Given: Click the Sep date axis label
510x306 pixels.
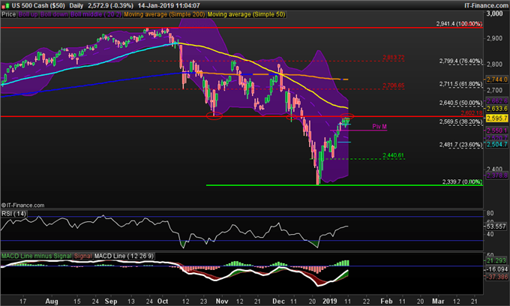Looking at the screenshot, I should 111,301.
